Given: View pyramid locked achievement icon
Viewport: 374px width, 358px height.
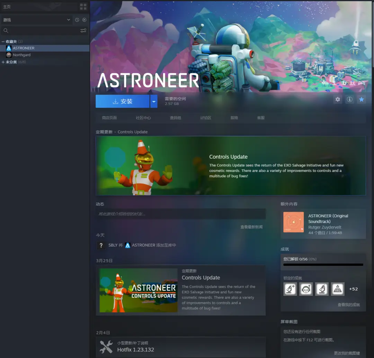Looking at the screenshot, I should coord(338,289).
